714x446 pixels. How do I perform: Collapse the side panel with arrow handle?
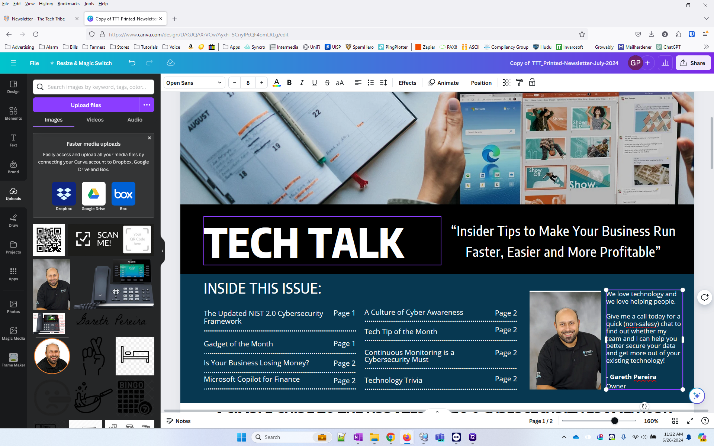click(163, 251)
